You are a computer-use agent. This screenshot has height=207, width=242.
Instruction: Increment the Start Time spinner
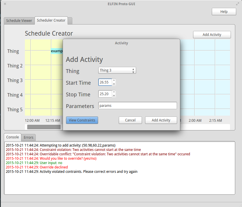114,81
